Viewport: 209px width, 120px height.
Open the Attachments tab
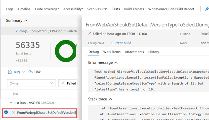click(134, 52)
